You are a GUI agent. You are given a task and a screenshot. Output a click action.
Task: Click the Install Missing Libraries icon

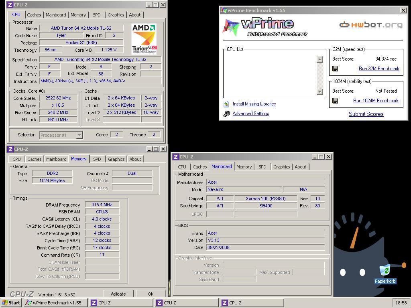point(226,104)
